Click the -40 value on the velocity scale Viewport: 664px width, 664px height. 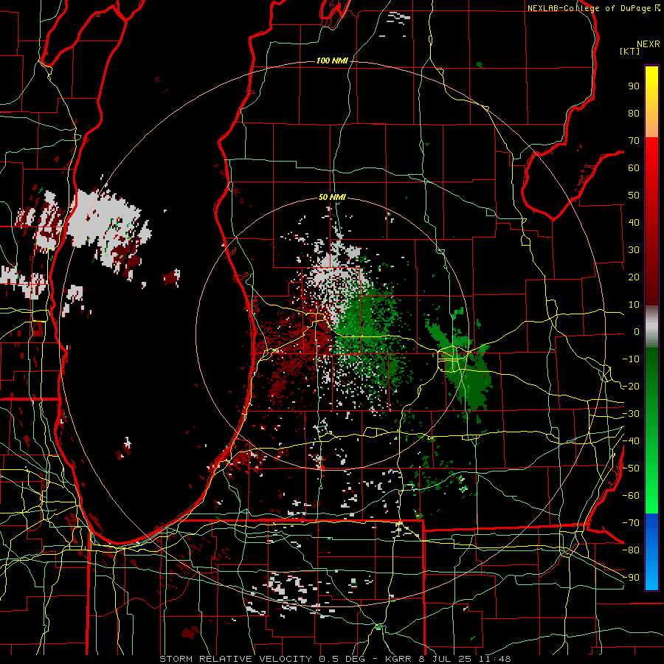631,441
